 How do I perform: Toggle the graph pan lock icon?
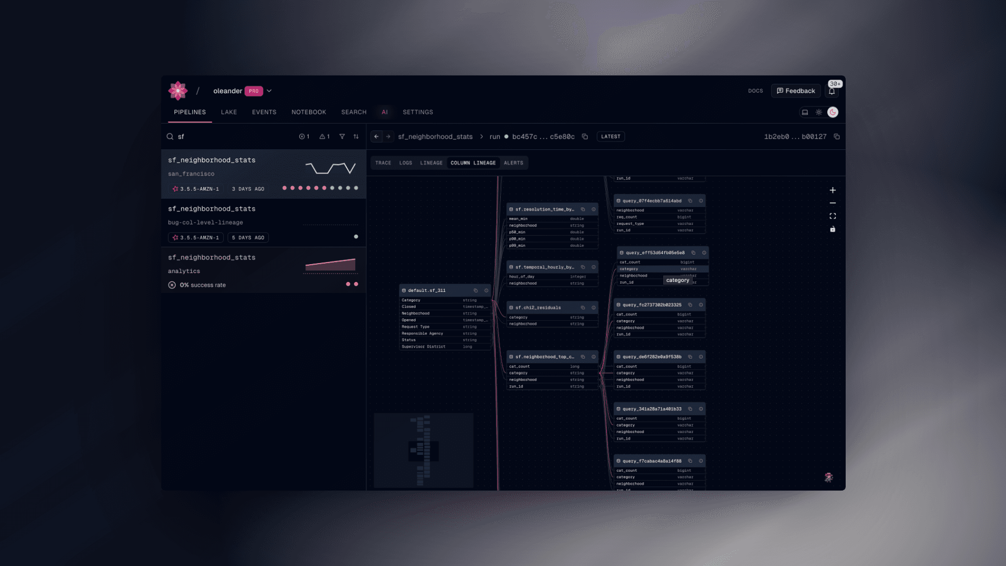tap(833, 229)
